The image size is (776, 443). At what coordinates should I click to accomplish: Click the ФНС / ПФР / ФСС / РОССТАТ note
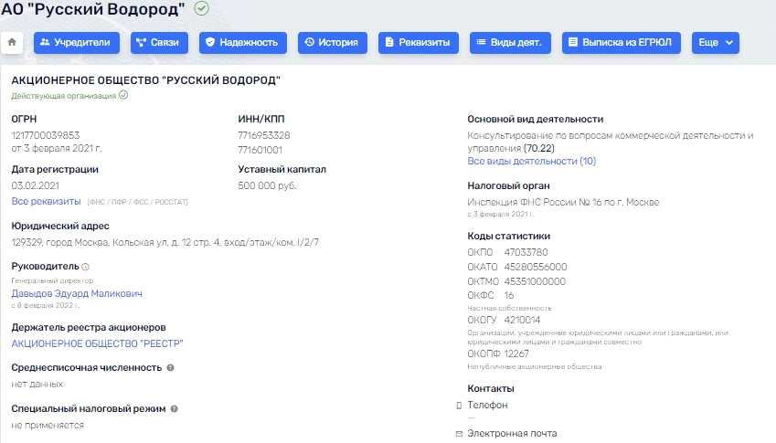point(138,202)
